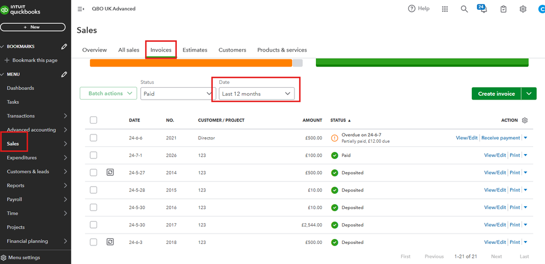Click plus icon of Bookmark this page
This screenshot has width=545, height=264.
pos(7,60)
